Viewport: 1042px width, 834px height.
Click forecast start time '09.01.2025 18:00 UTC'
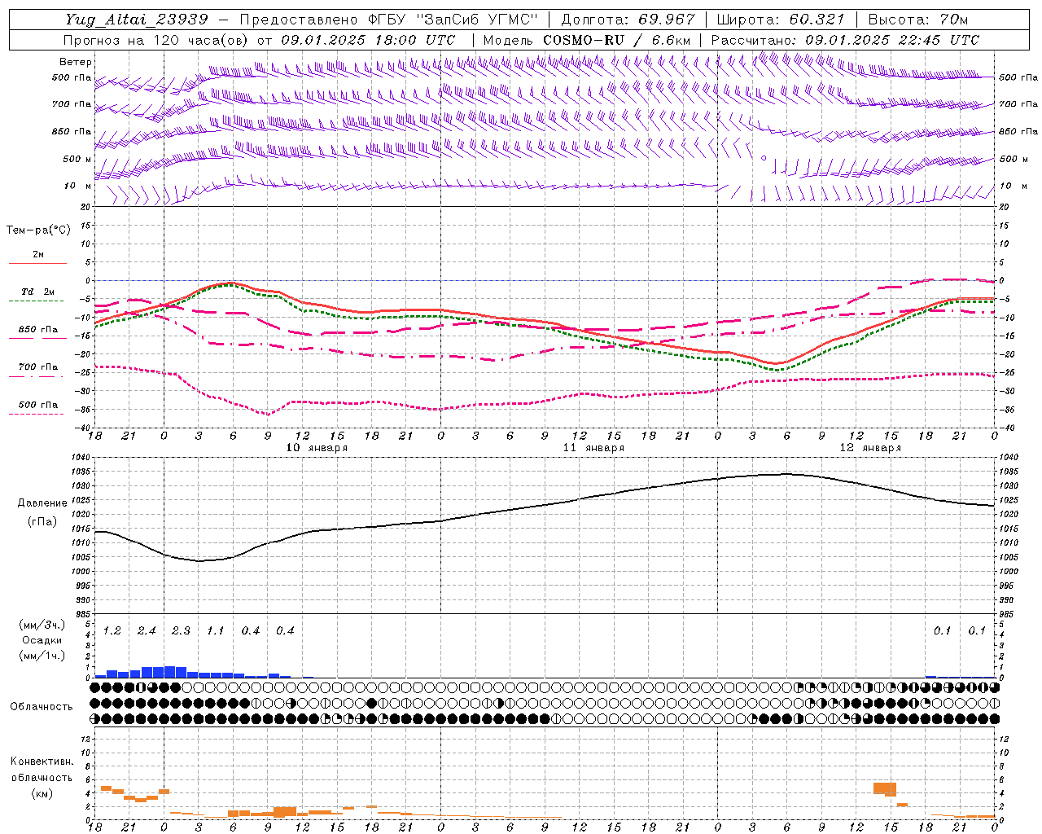(368, 40)
